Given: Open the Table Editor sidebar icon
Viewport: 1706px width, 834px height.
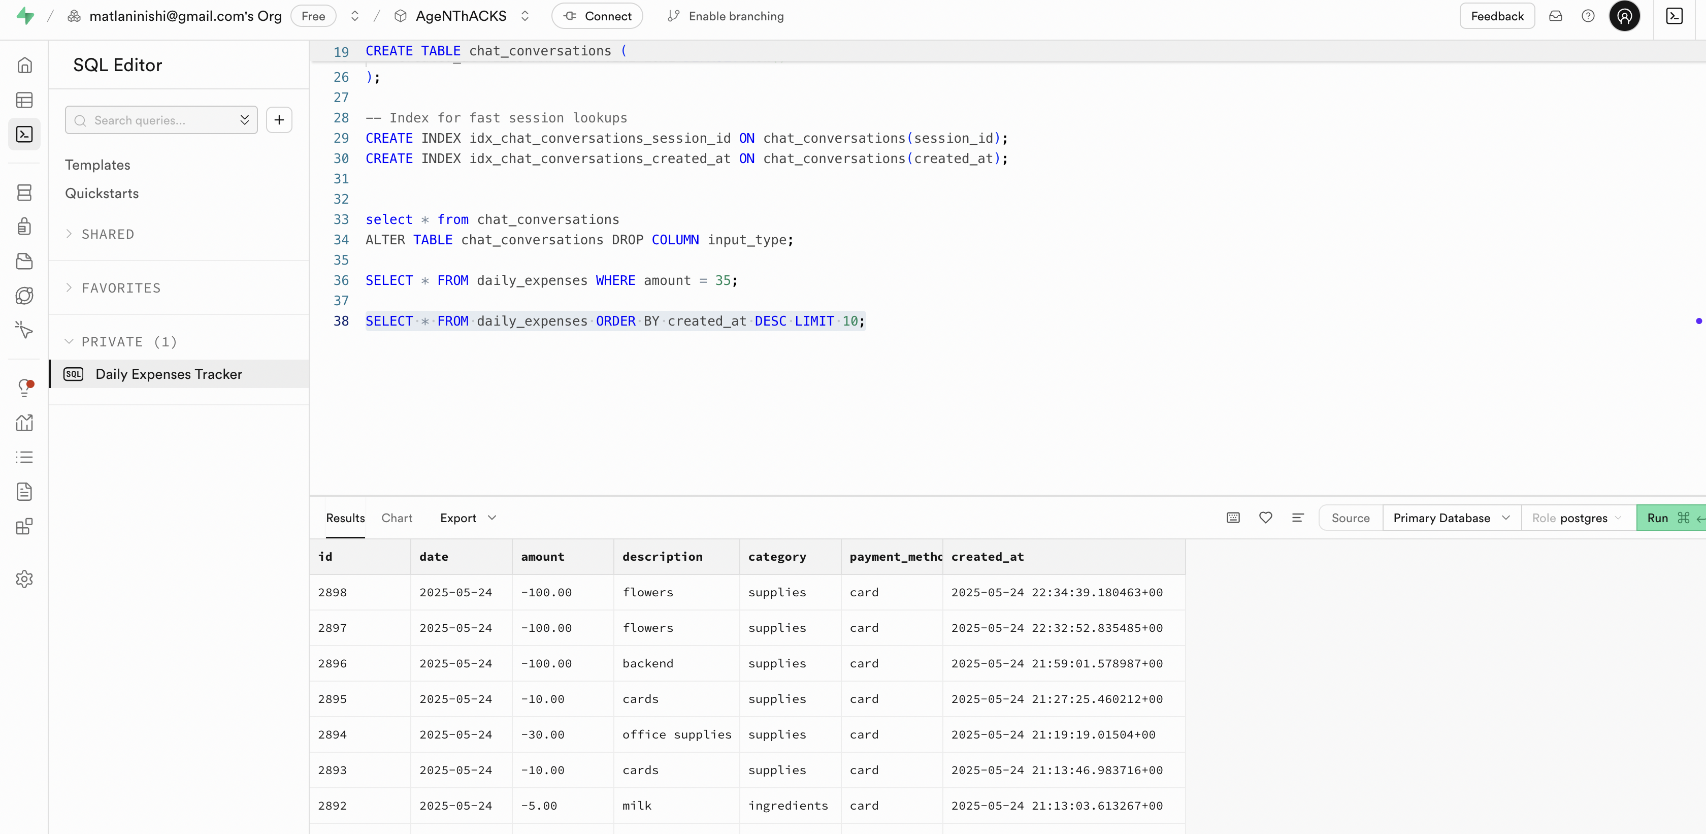Looking at the screenshot, I should (24, 100).
